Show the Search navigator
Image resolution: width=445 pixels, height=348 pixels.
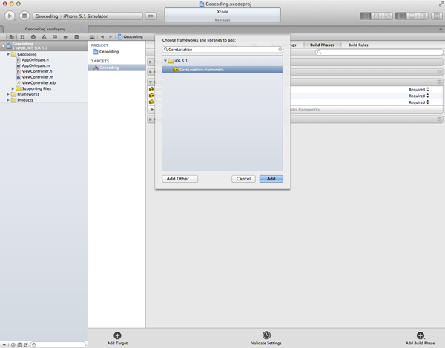(33, 37)
